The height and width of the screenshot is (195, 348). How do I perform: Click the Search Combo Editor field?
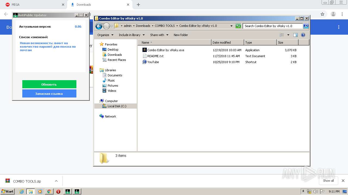coord(273,26)
